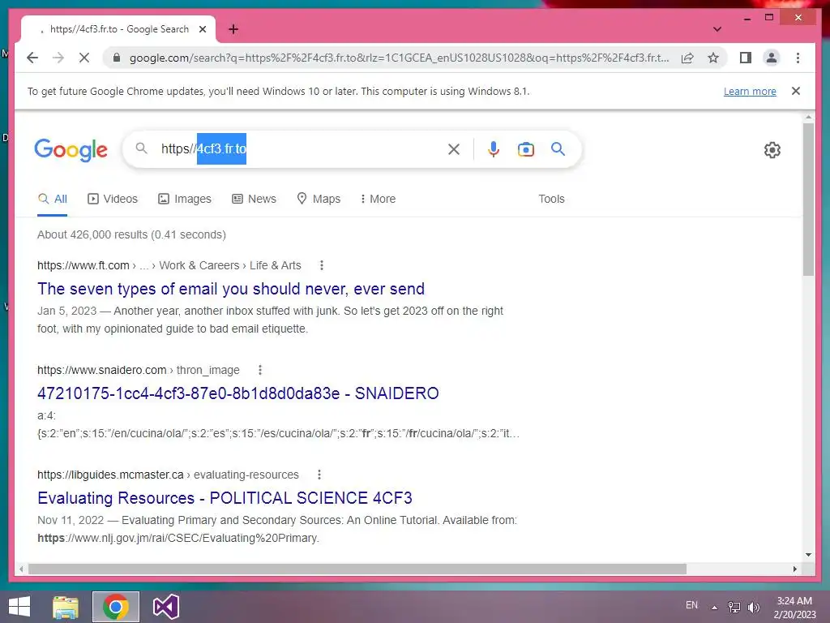Open the Windows Start menu
The image size is (830, 623).
tap(19, 607)
